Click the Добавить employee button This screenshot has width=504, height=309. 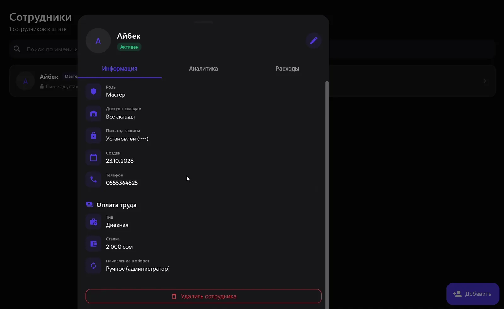(473, 294)
